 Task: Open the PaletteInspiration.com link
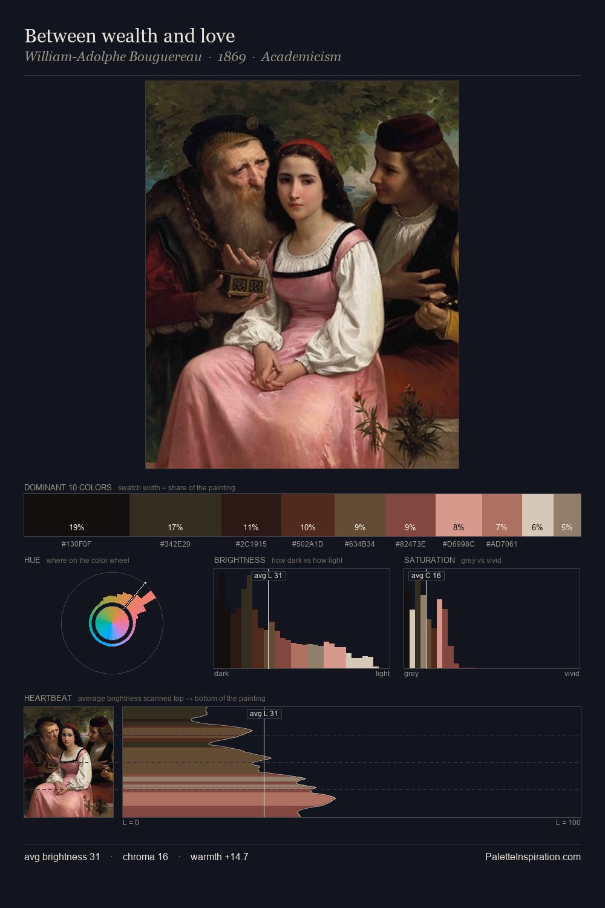pos(533,857)
